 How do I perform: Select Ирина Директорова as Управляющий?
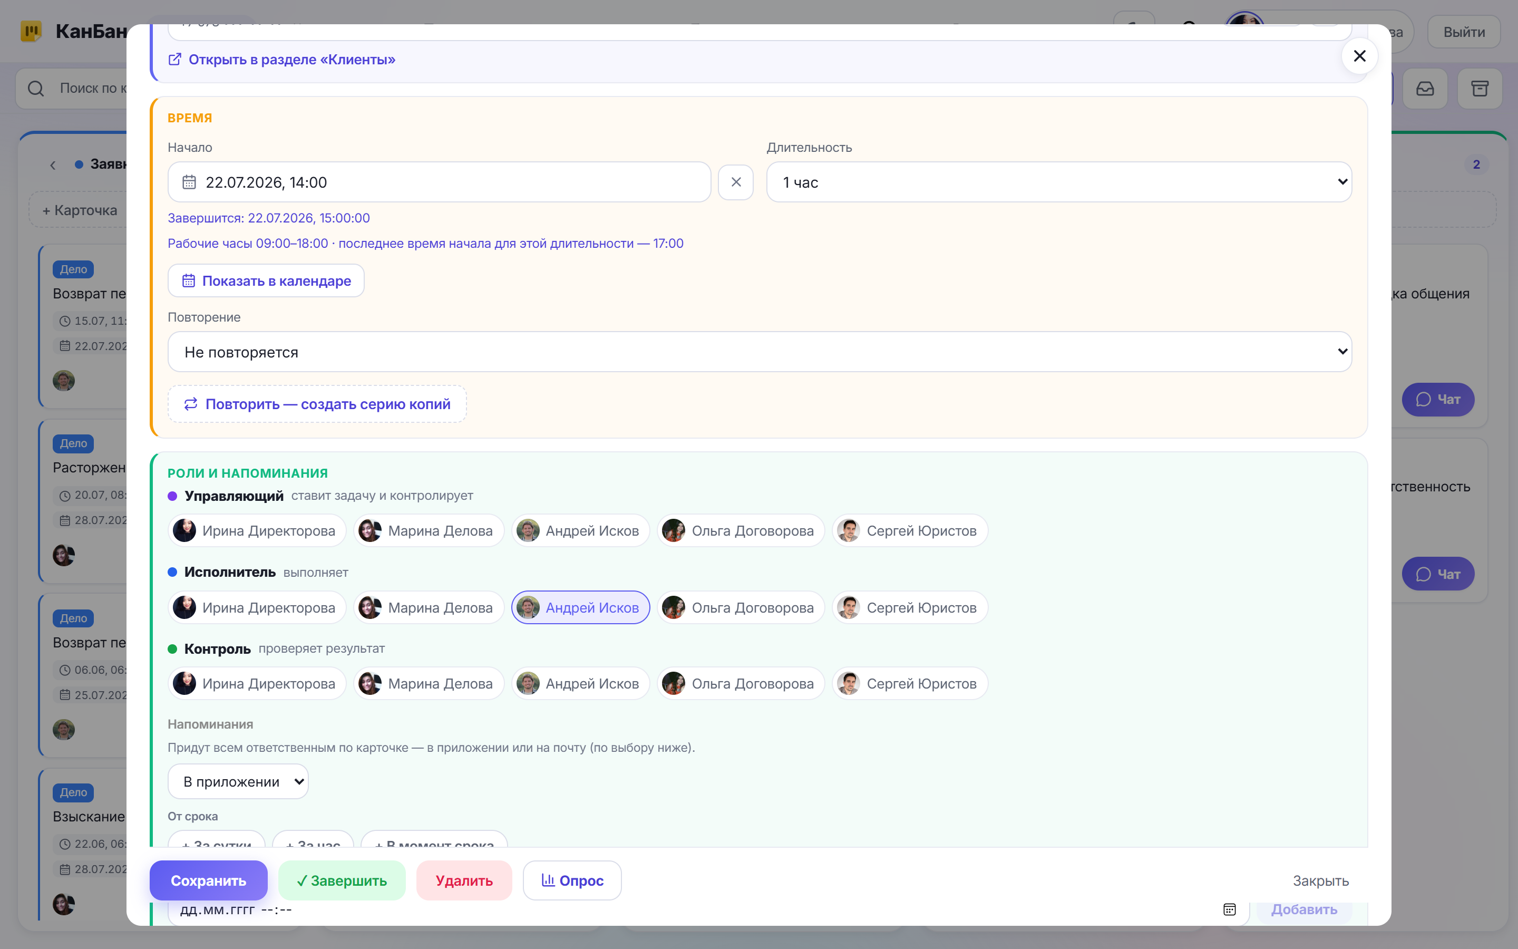click(x=257, y=531)
